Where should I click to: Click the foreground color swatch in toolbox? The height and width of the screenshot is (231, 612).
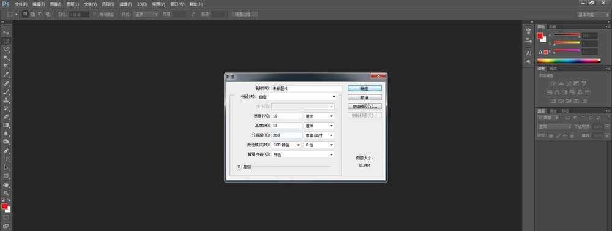tap(4, 206)
